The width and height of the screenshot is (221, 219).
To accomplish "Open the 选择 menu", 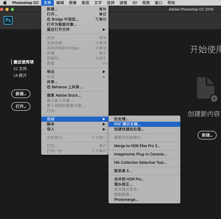I will pos(110,3).
